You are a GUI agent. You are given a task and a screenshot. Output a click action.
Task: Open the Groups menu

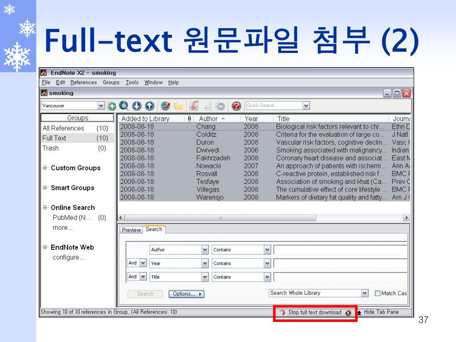click(111, 82)
